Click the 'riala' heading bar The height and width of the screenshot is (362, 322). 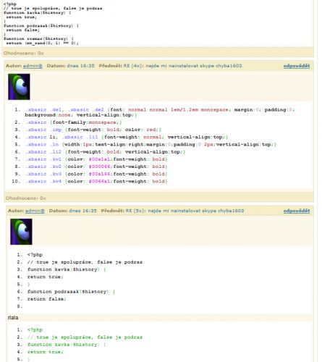click(160, 318)
